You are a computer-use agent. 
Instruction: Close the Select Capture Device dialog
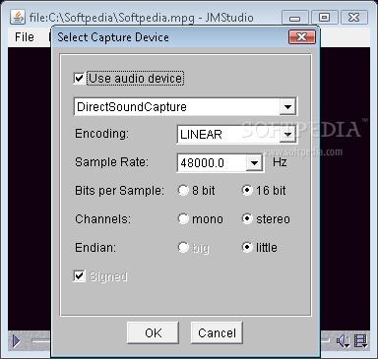click(x=302, y=37)
